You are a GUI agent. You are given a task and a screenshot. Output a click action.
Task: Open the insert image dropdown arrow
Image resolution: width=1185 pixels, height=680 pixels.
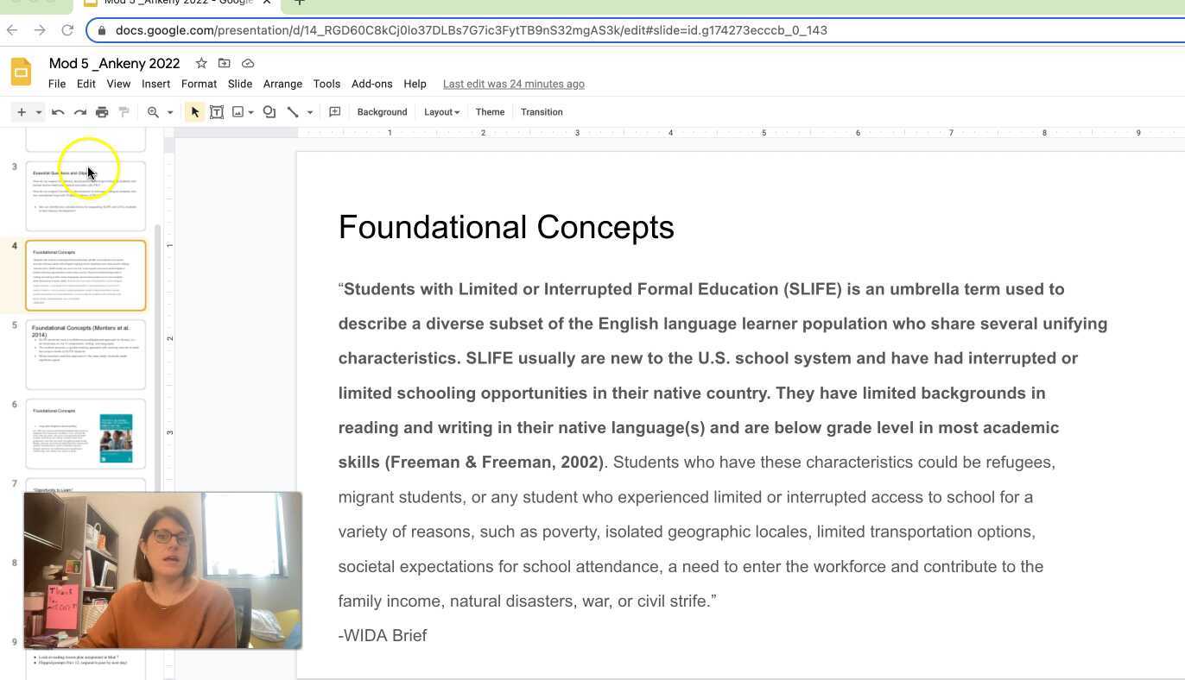click(250, 112)
